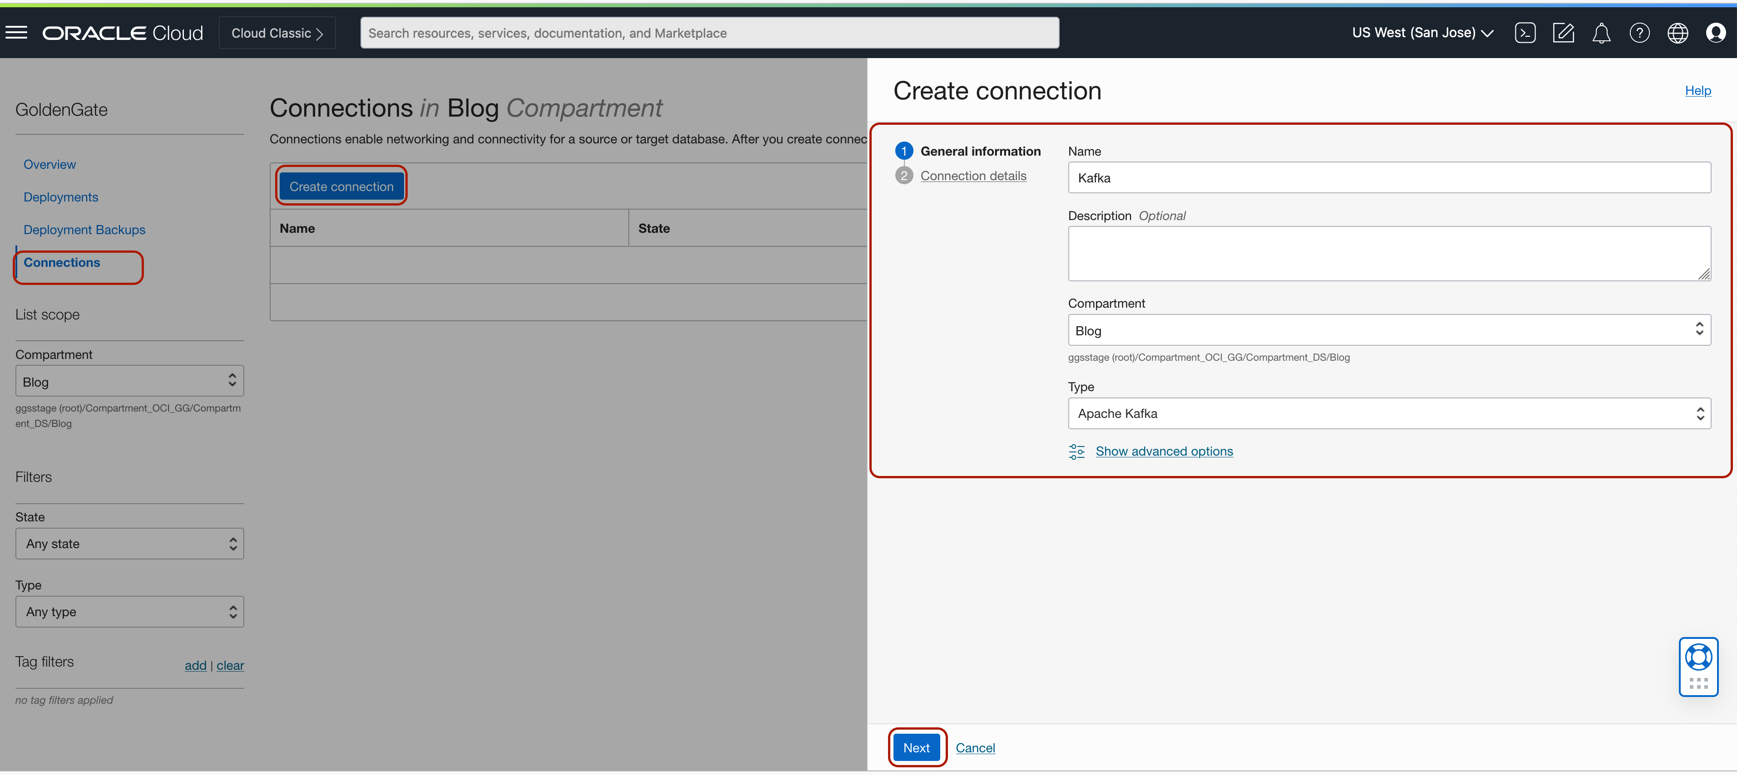Expand the State filter Any state dropdown
Screen dimensions: 1737x775
(129, 543)
